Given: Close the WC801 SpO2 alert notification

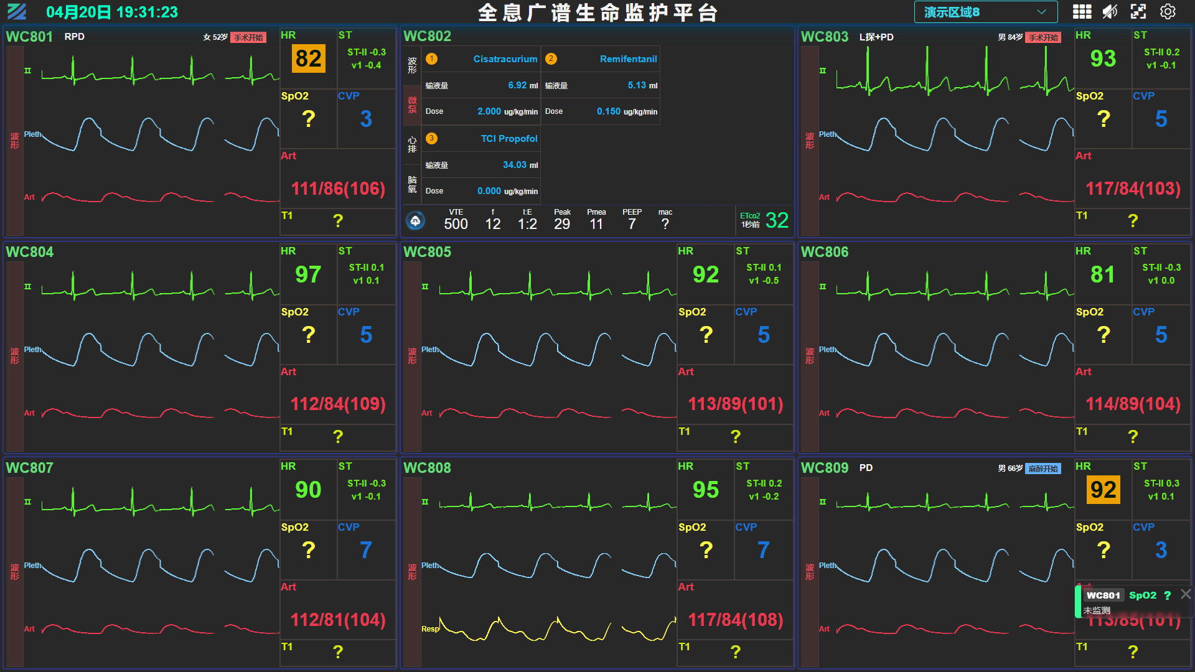Looking at the screenshot, I should (1186, 594).
